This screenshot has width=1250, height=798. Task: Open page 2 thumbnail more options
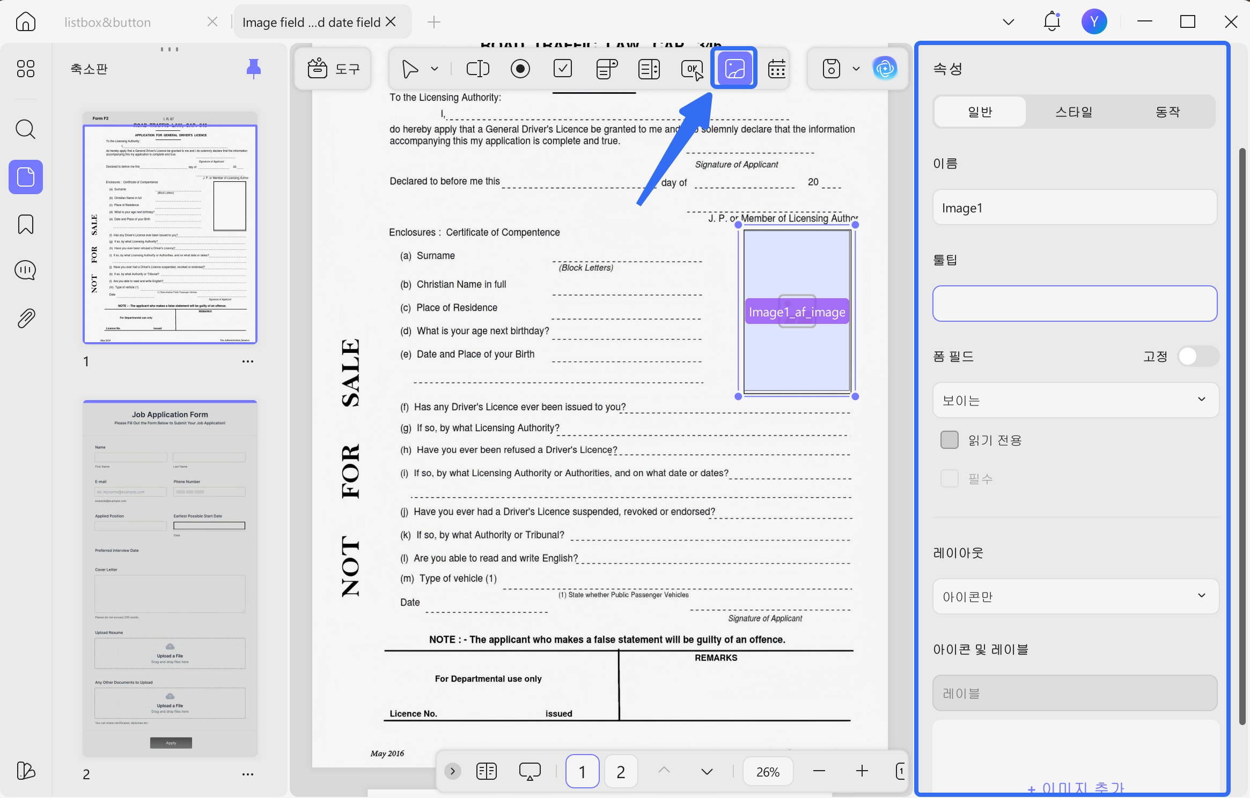click(247, 774)
